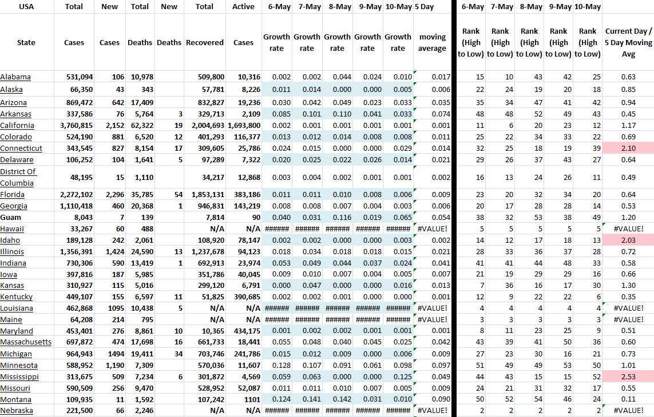Select the Hawaii state link
The height and width of the screenshot is (417, 654).
[x=13, y=228]
